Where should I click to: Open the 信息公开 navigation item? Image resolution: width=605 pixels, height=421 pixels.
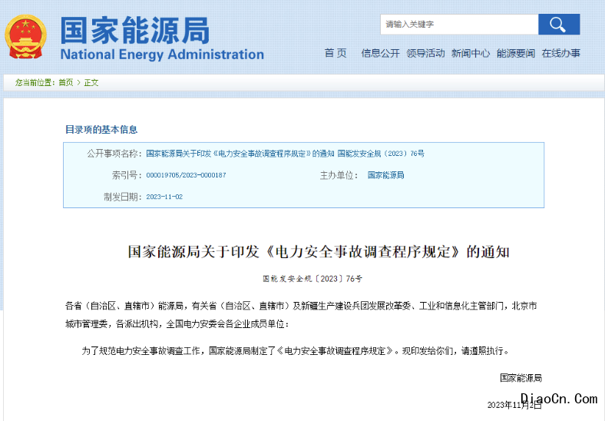380,53
